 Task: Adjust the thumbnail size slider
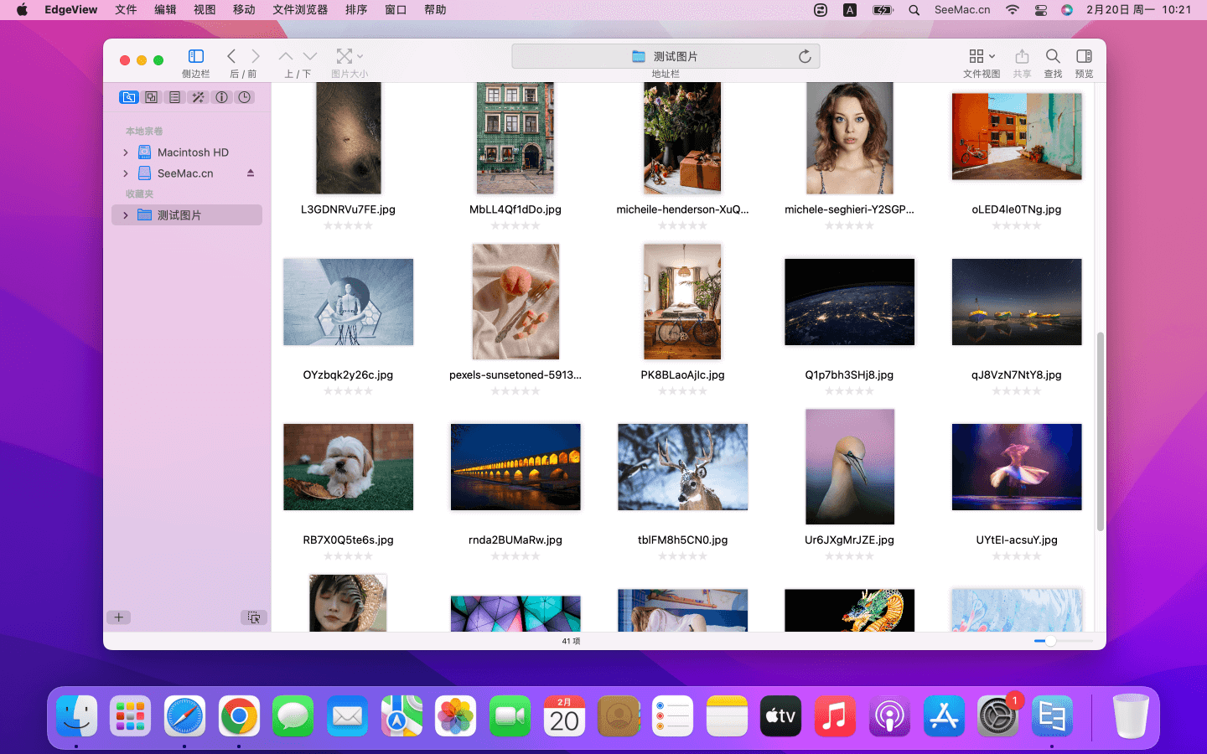(1050, 641)
